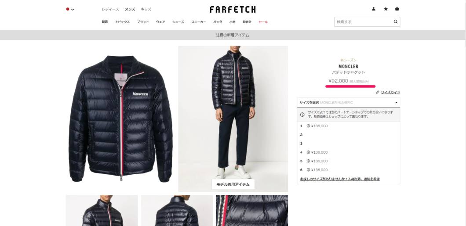Click the FARFETCH logo
The image size is (466, 226).
(x=233, y=10)
